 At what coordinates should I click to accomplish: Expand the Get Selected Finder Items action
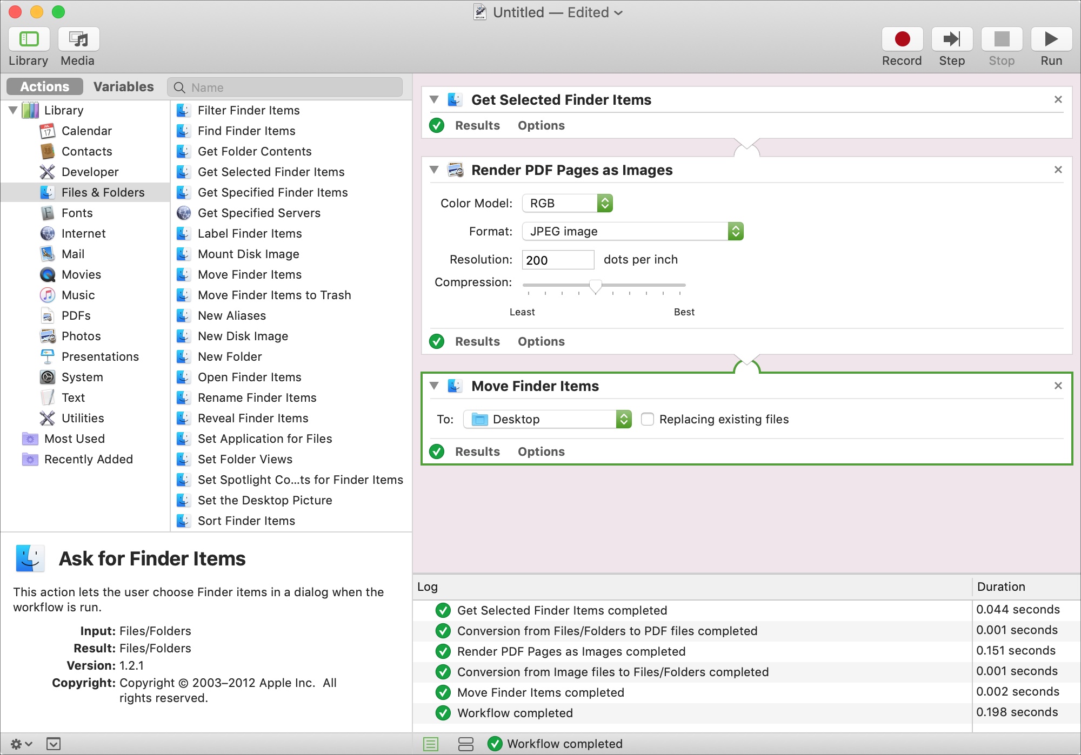pyautogui.click(x=433, y=100)
